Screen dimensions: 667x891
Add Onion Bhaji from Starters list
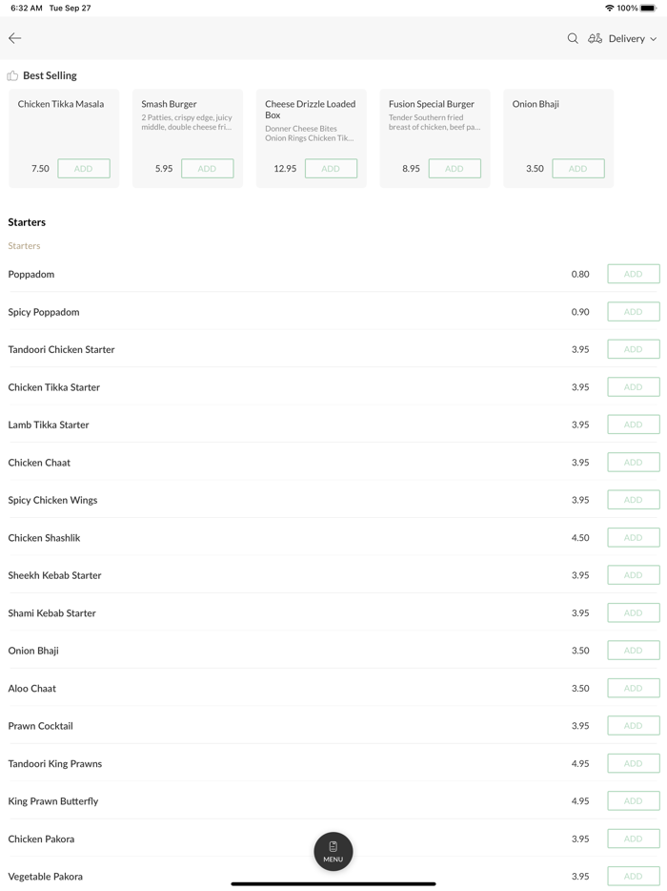pos(634,650)
